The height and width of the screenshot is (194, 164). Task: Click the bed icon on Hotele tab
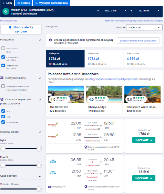point(19,3)
